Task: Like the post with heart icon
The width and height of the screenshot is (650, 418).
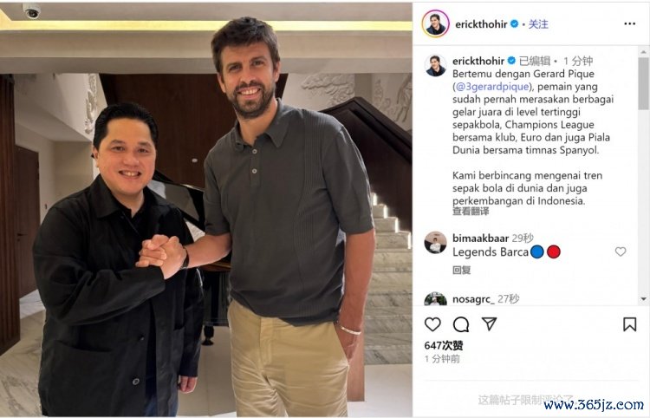Action: (x=432, y=324)
